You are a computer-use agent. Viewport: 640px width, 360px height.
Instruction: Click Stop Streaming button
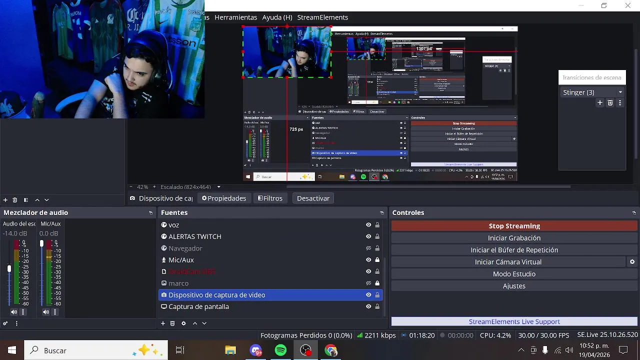(x=514, y=226)
